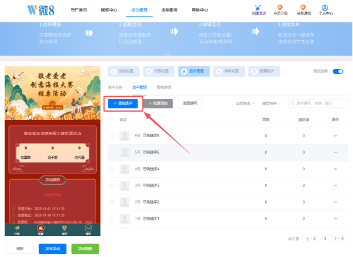Open 用户首页 menu item
Image resolution: width=353 pixels, height=257 pixels.
tap(78, 10)
